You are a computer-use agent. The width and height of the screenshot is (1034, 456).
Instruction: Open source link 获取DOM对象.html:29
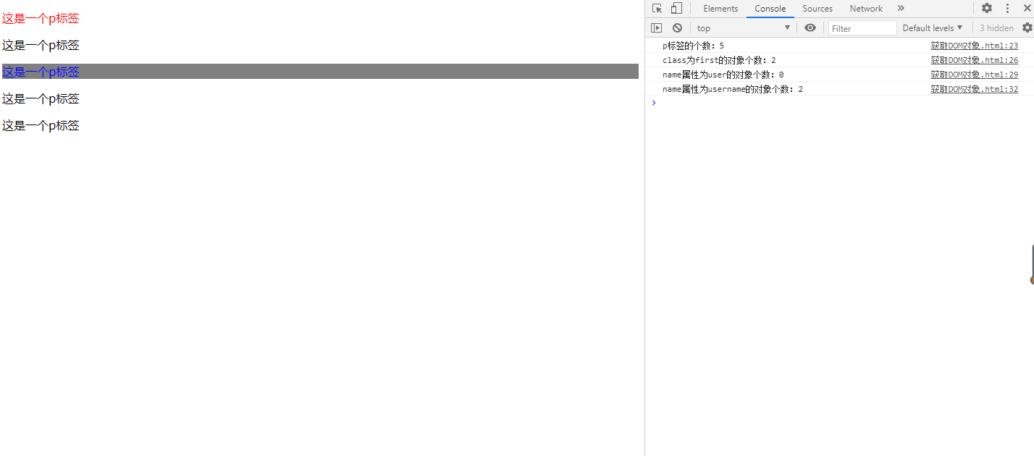pos(975,75)
